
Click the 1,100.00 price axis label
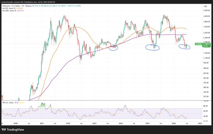click(x=207, y=58)
